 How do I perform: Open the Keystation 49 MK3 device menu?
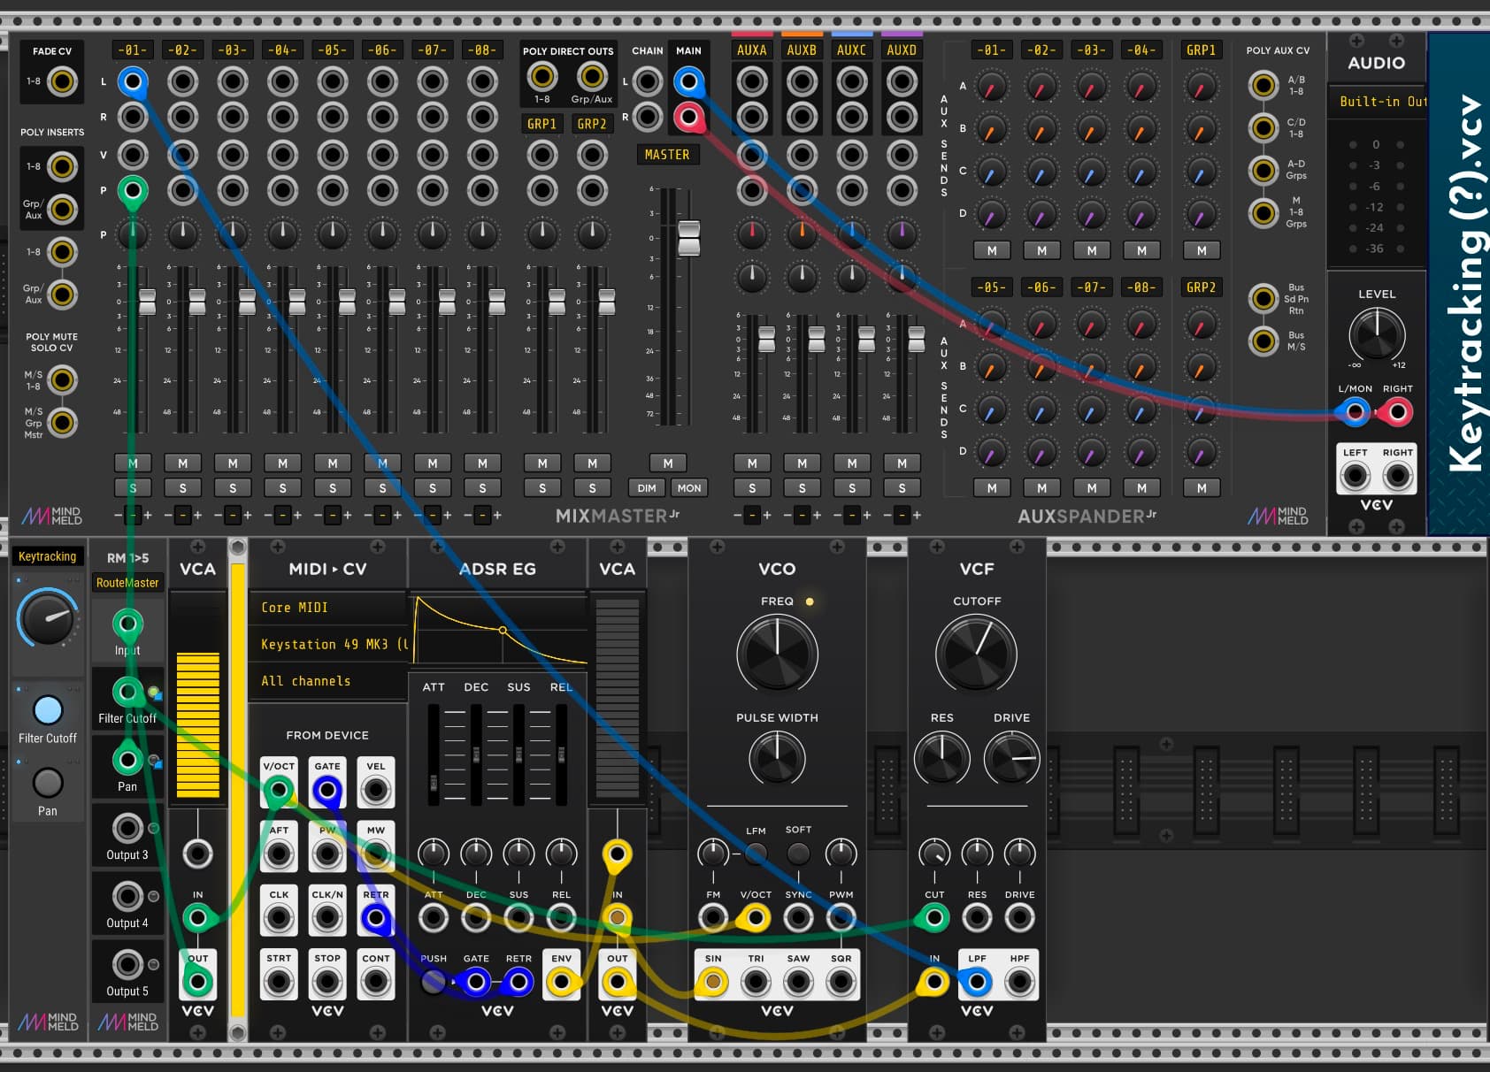pyautogui.click(x=327, y=644)
